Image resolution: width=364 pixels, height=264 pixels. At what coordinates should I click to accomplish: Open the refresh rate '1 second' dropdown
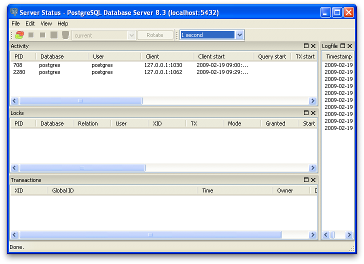pos(239,35)
